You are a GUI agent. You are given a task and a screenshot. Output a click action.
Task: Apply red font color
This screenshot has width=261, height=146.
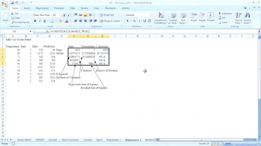(x=67, y=21)
